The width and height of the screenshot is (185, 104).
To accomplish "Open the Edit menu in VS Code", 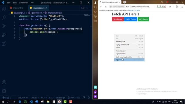I will tap(15, 3).
